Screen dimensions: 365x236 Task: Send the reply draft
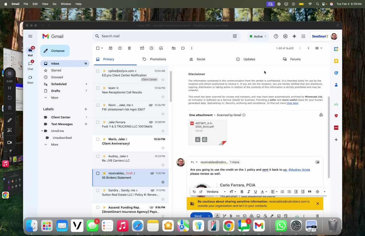[x=198, y=216]
